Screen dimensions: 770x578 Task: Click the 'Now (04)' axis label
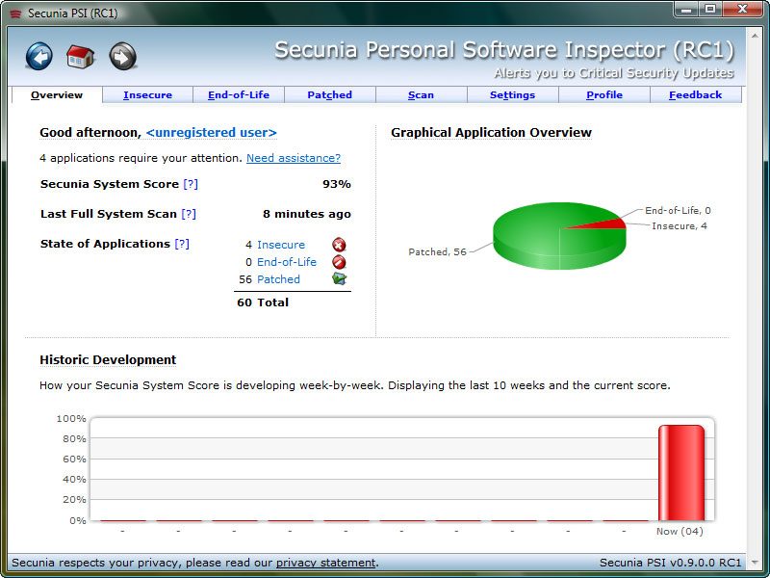click(680, 532)
